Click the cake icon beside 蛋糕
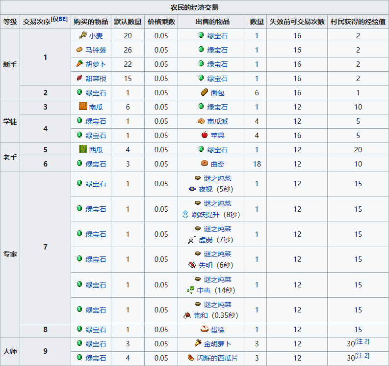This screenshot has width=389, height=366. [x=205, y=329]
